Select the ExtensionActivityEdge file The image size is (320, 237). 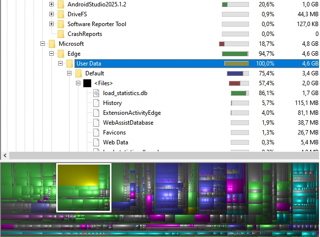(132, 113)
